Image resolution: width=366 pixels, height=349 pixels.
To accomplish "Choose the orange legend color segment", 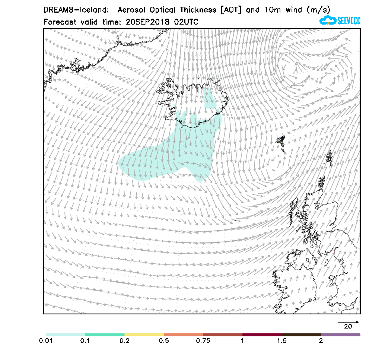I will click(x=183, y=335).
